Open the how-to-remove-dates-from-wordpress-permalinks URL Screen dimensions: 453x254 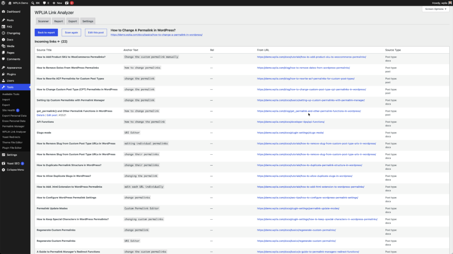303,68
